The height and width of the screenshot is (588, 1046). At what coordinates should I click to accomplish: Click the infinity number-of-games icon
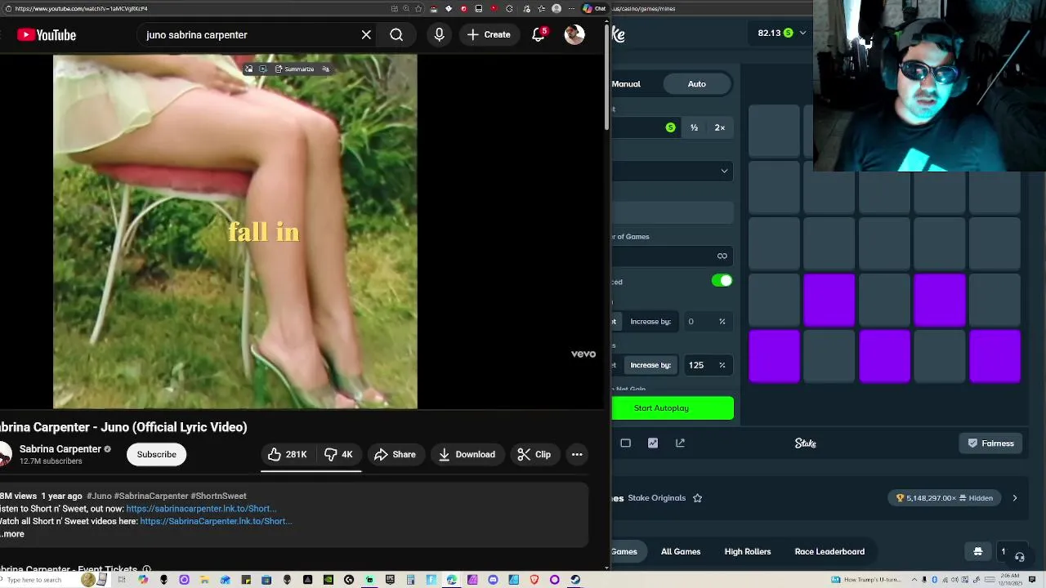coord(722,256)
